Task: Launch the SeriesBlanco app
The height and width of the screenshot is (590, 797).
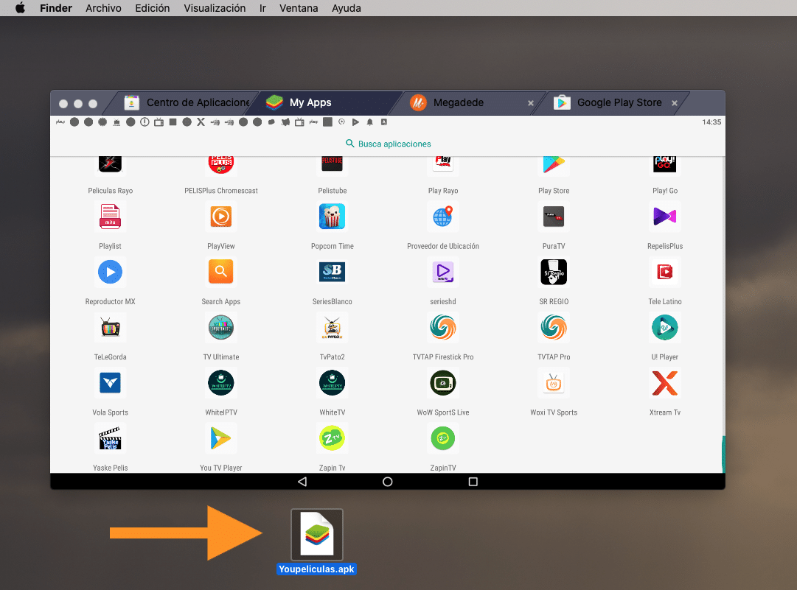Action: click(332, 273)
